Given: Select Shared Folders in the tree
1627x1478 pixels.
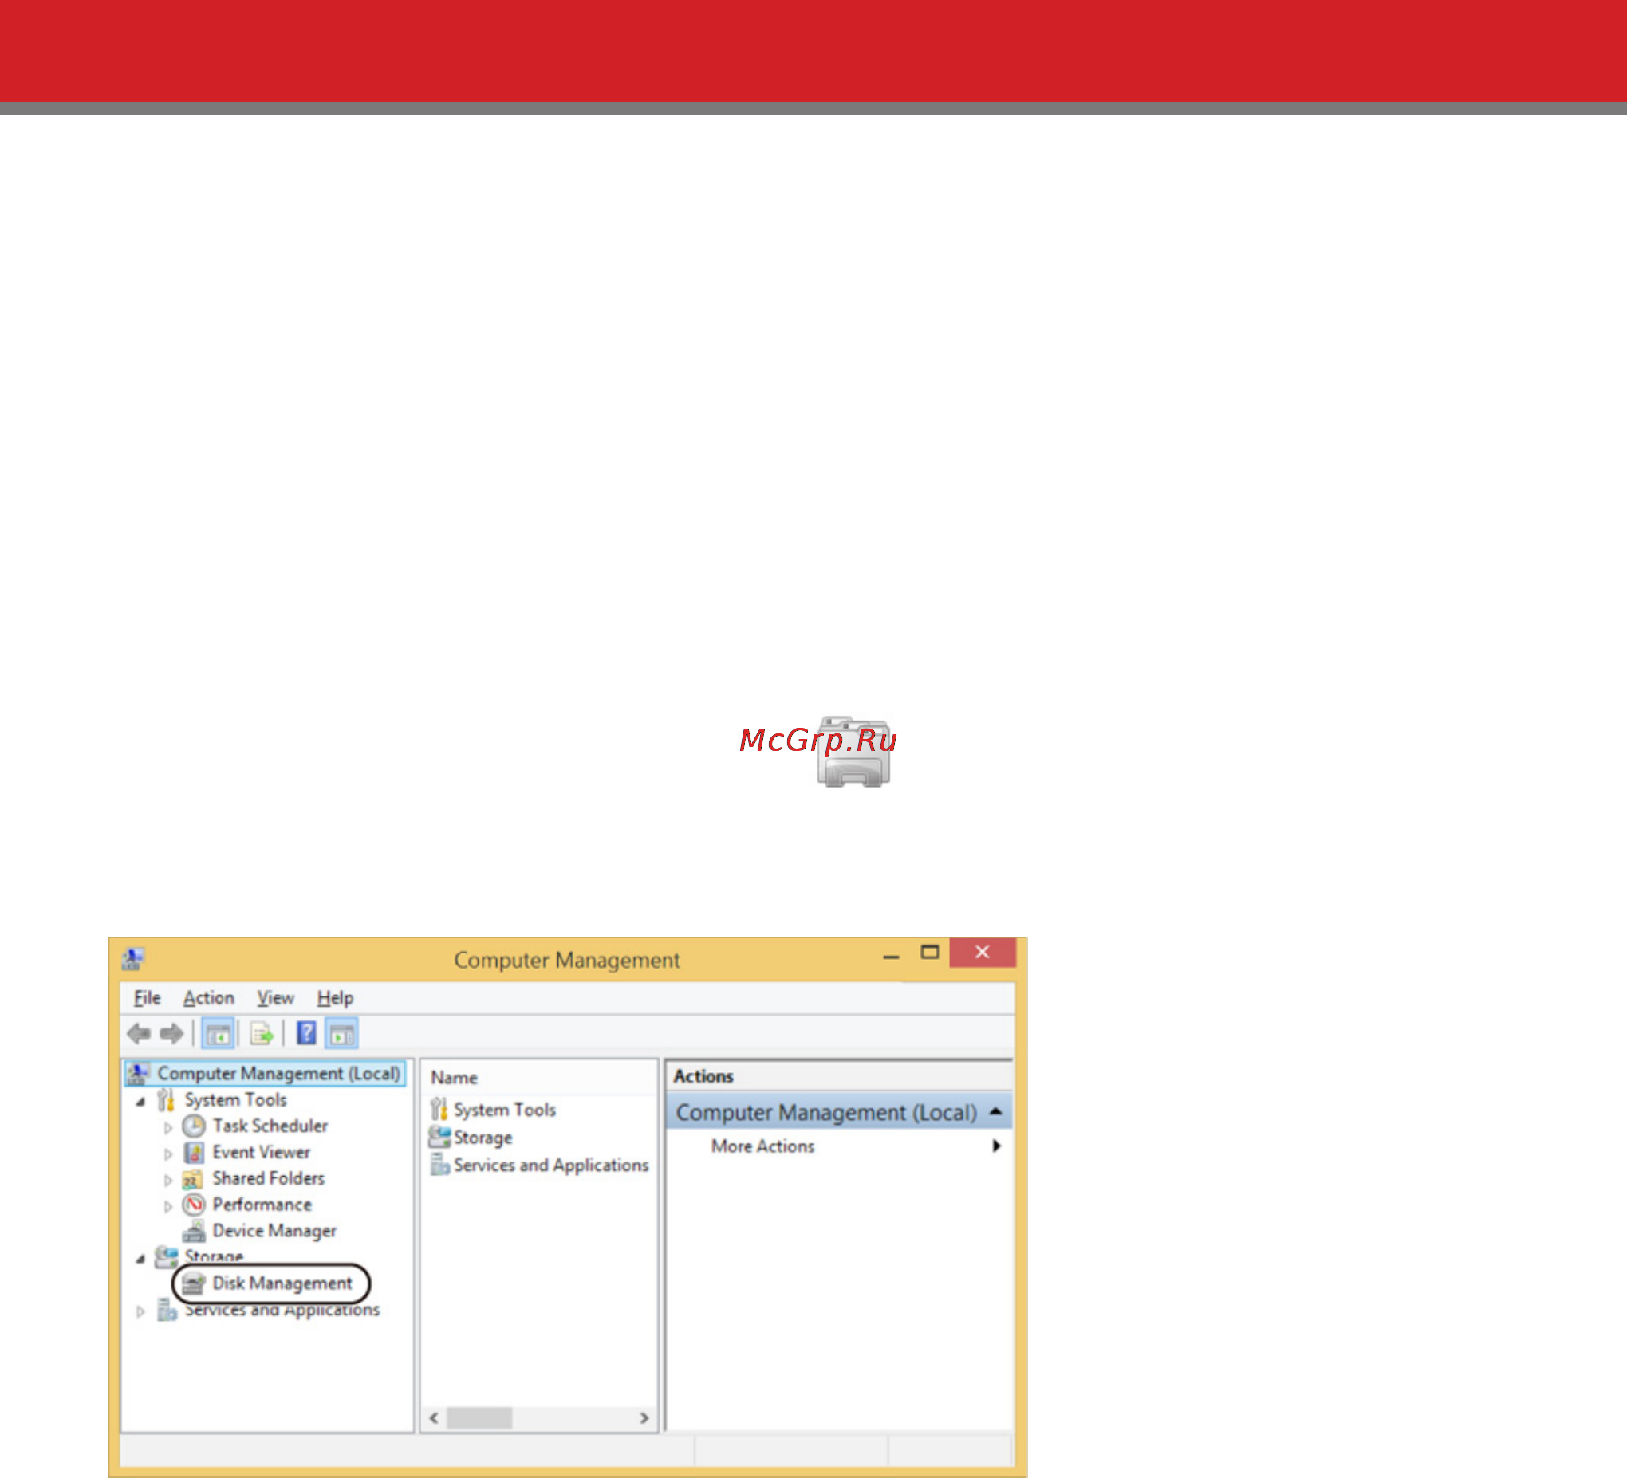Looking at the screenshot, I should click(269, 1178).
